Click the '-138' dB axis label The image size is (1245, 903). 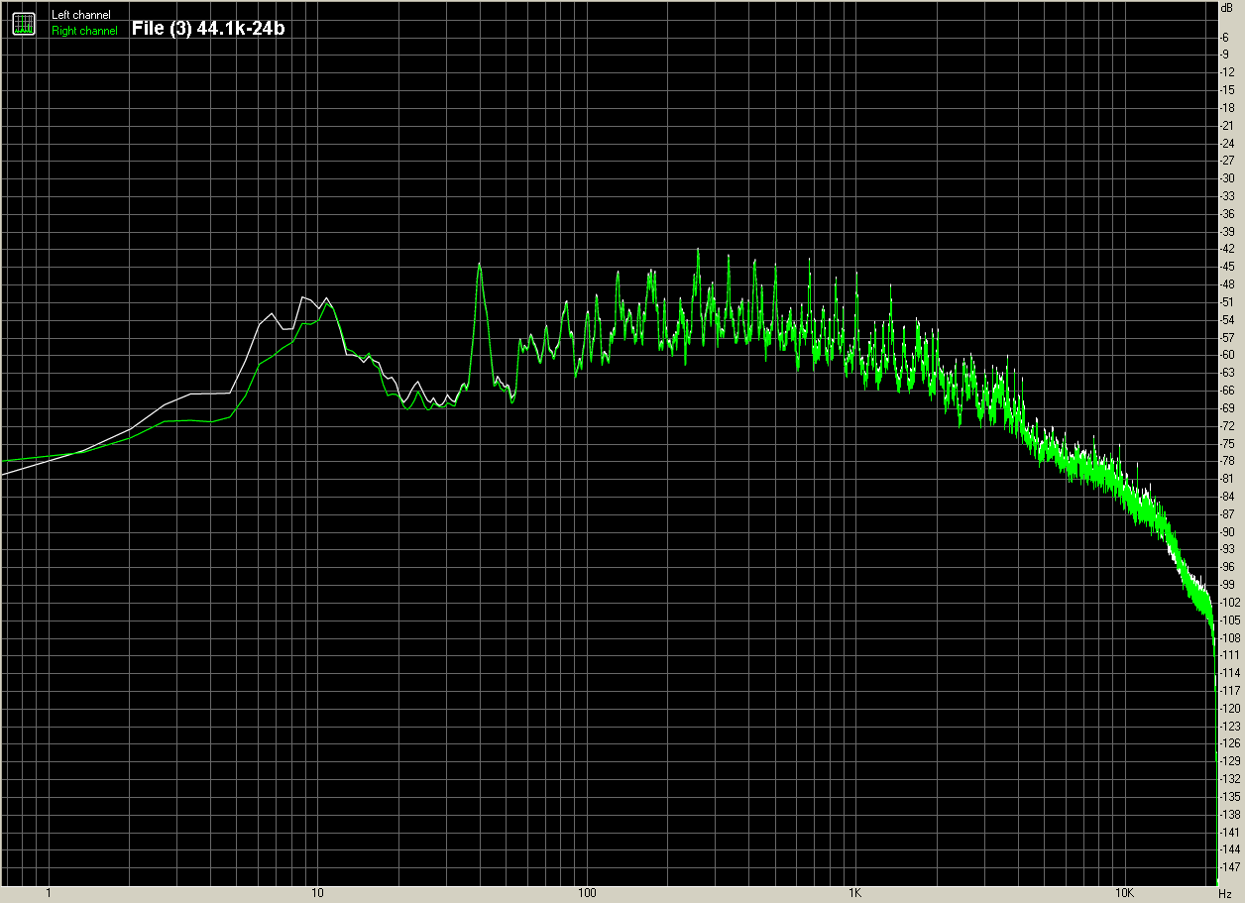[1230, 815]
